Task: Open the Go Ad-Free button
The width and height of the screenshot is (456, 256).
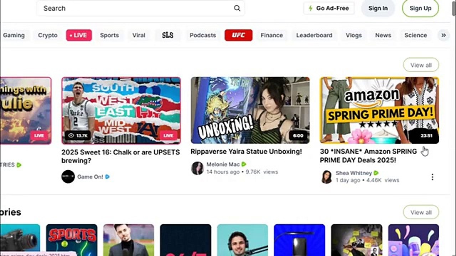Action: point(329,8)
